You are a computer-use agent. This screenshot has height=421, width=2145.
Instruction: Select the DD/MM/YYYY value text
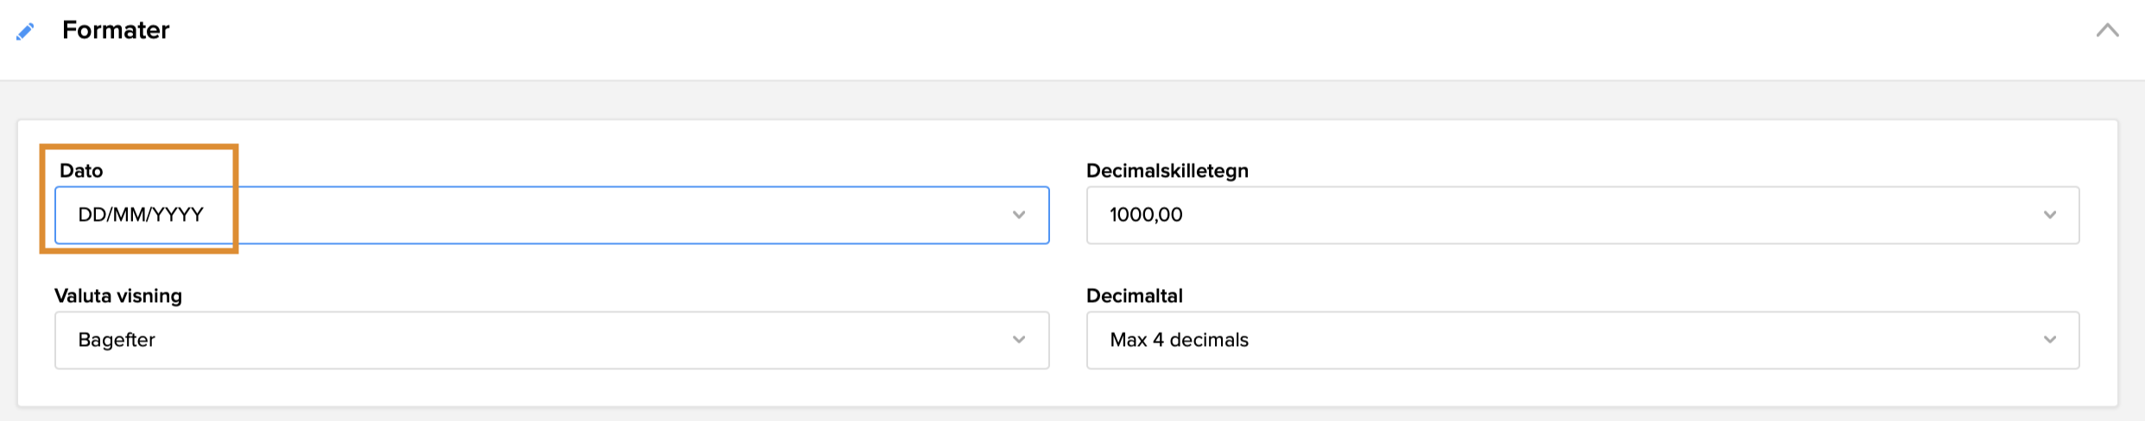pos(141,215)
